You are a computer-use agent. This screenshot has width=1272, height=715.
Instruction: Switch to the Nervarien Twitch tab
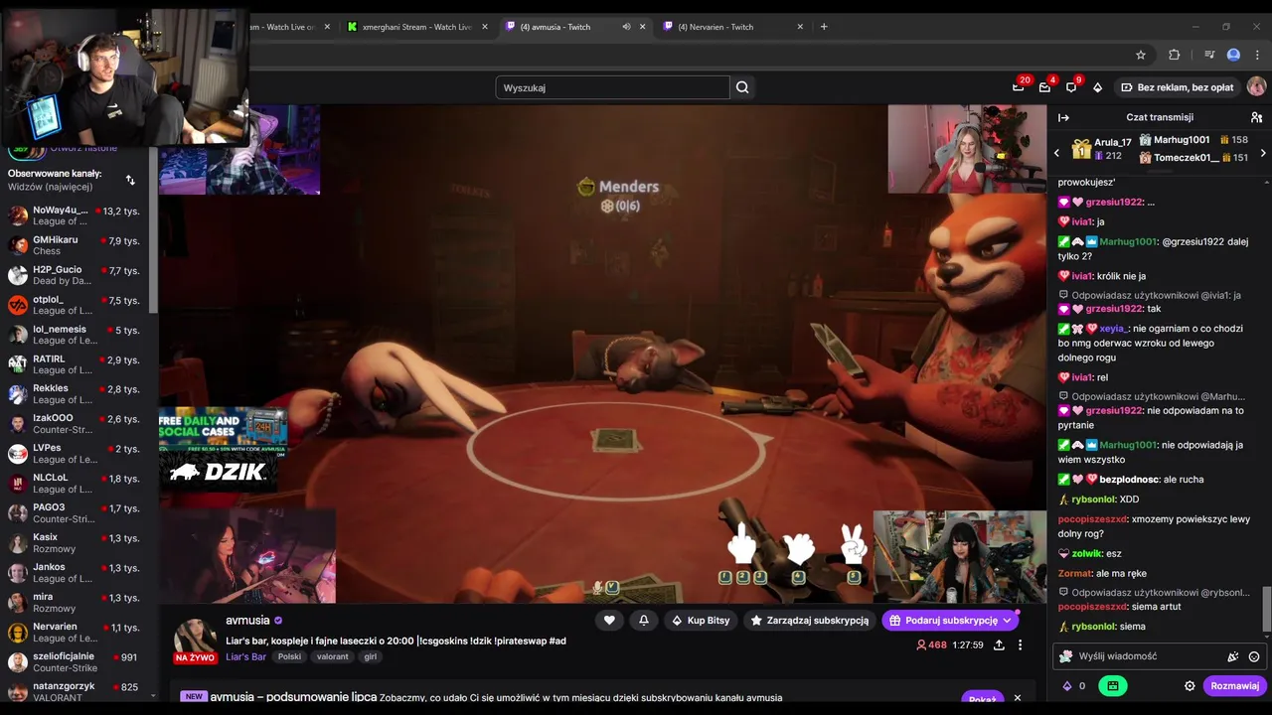pos(732,27)
